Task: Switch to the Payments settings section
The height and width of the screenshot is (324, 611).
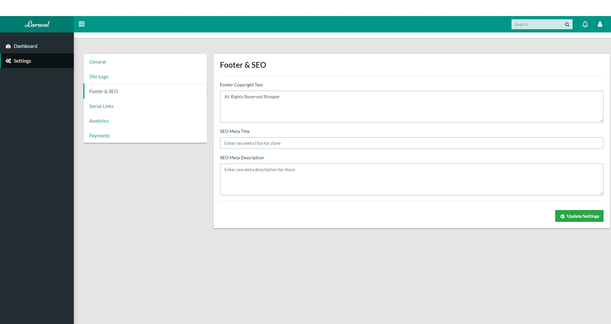Action: tap(100, 136)
